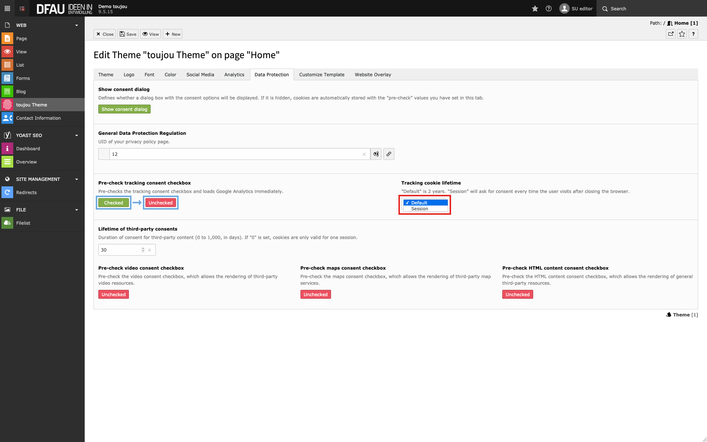Toggle maps consent Unchecked switch
707x442 pixels.
(x=315, y=294)
